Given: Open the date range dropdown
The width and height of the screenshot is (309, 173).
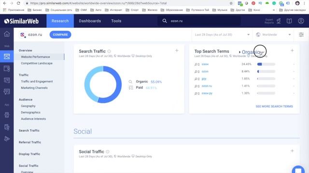Looking at the screenshot, I should pos(222,35).
